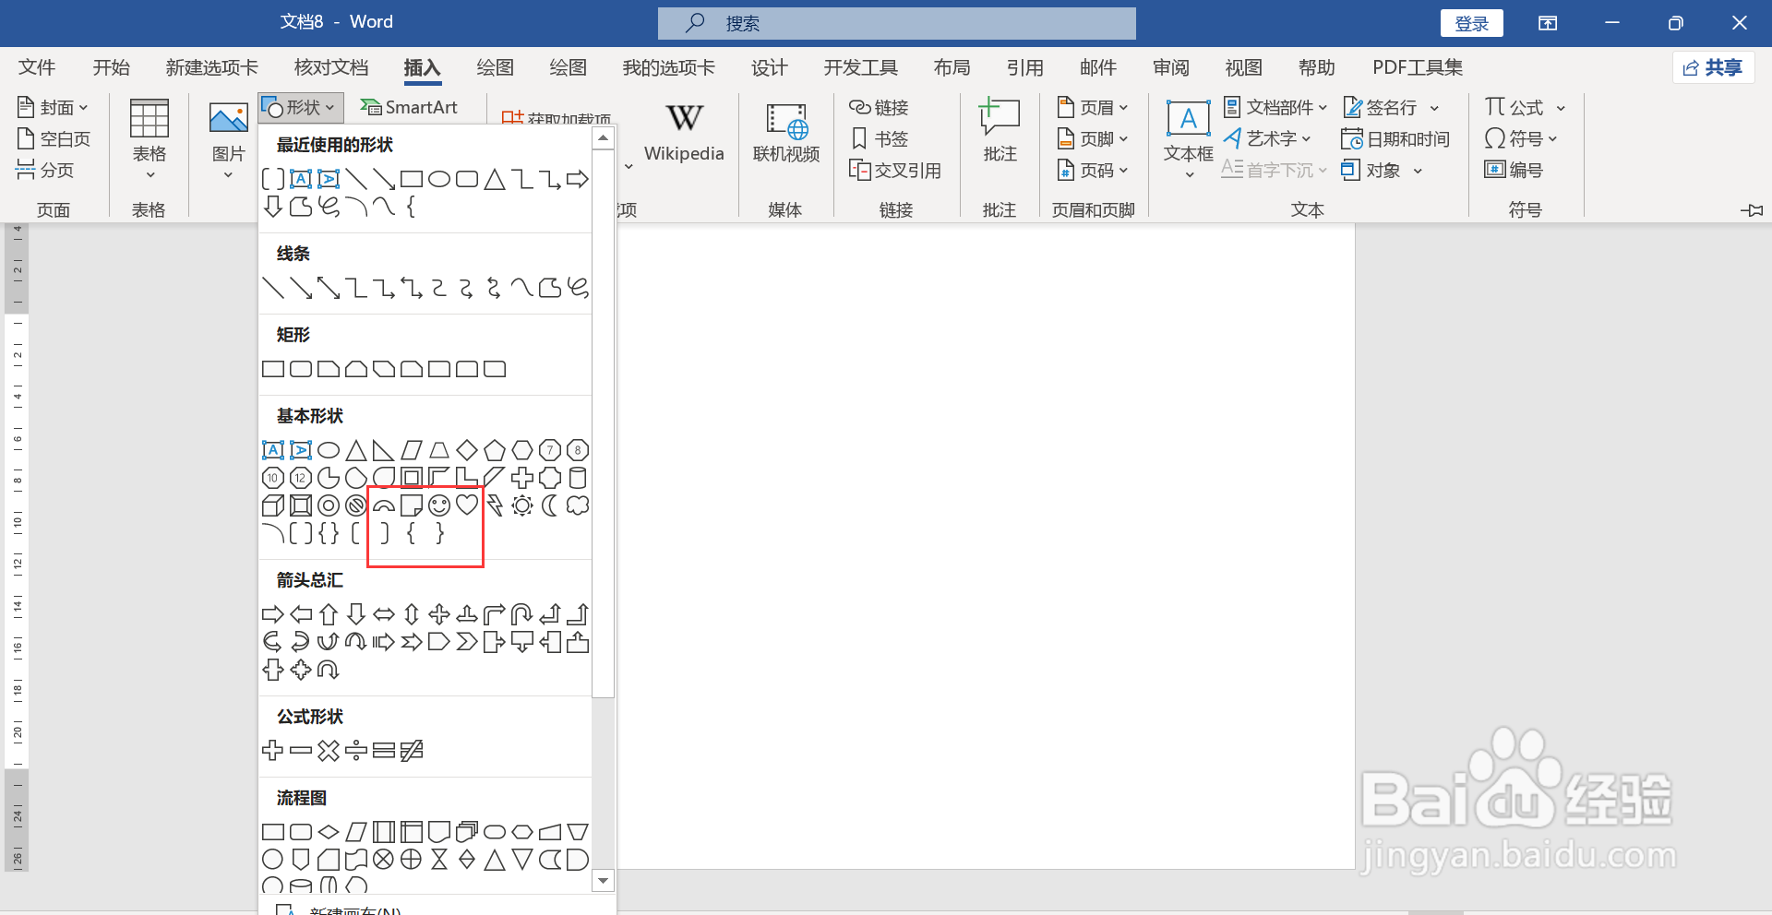
Task: Insert Date and Time
Action: point(1395,138)
